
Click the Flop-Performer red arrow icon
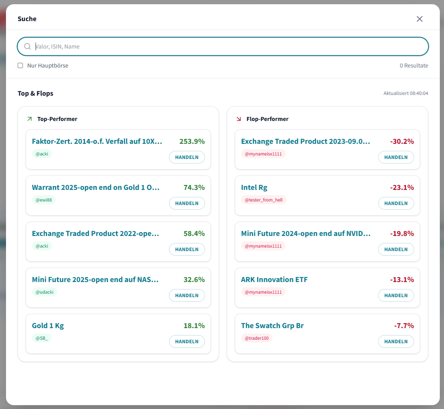coord(239,119)
